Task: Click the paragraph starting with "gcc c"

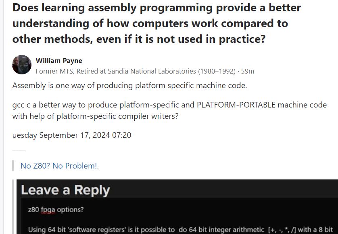Action: [169, 110]
